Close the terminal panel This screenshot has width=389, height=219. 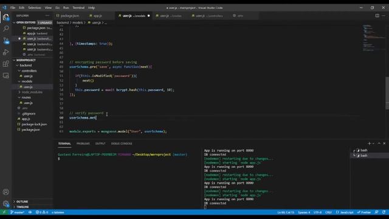coord(384,144)
